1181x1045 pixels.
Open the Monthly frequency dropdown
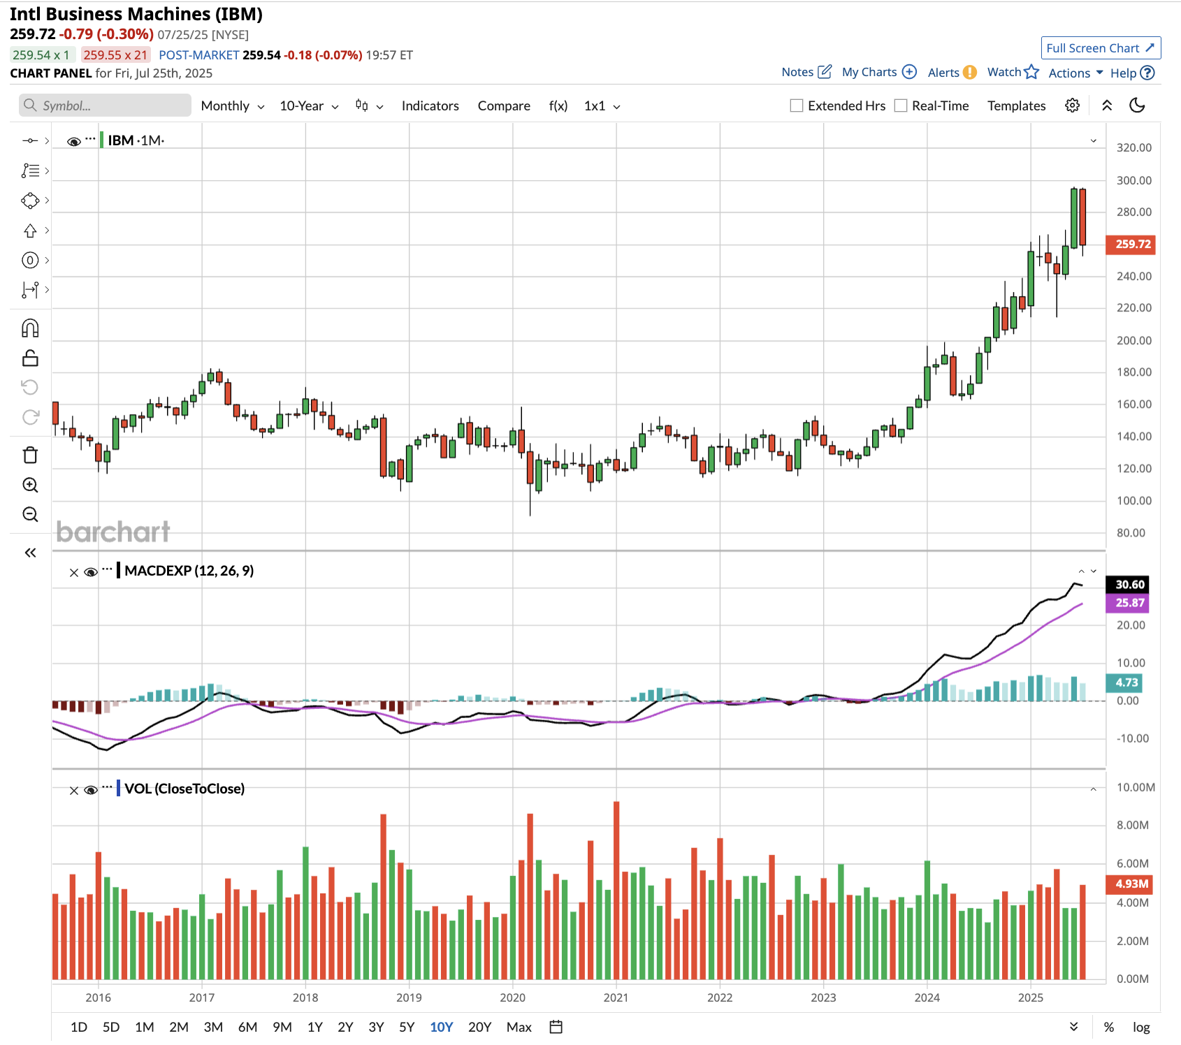[233, 105]
